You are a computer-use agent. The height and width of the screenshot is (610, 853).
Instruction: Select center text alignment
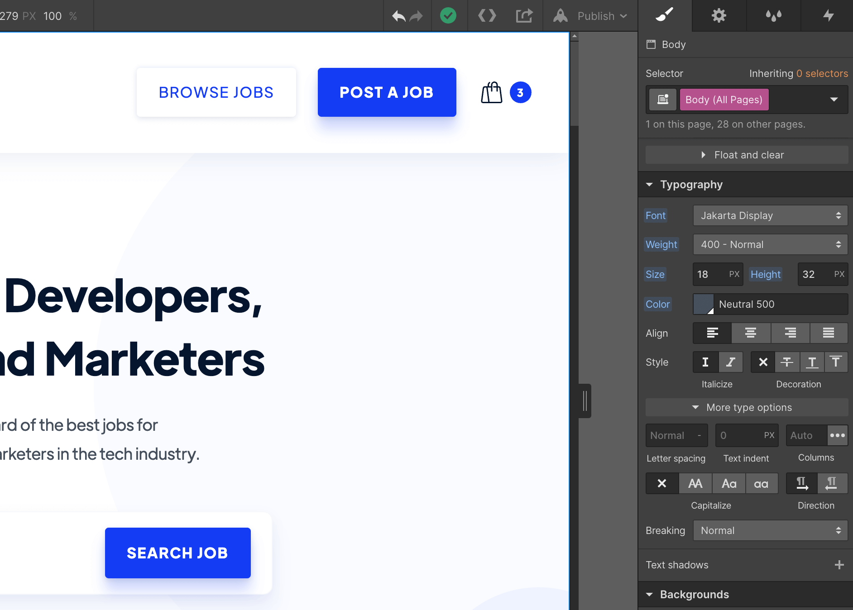751,333
